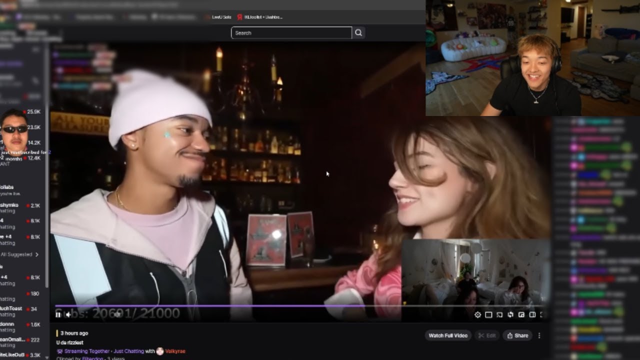
Task: Open the Share button
Action: tap(517, 335)
